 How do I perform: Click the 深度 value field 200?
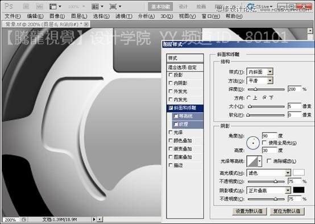tap(295, 89)
